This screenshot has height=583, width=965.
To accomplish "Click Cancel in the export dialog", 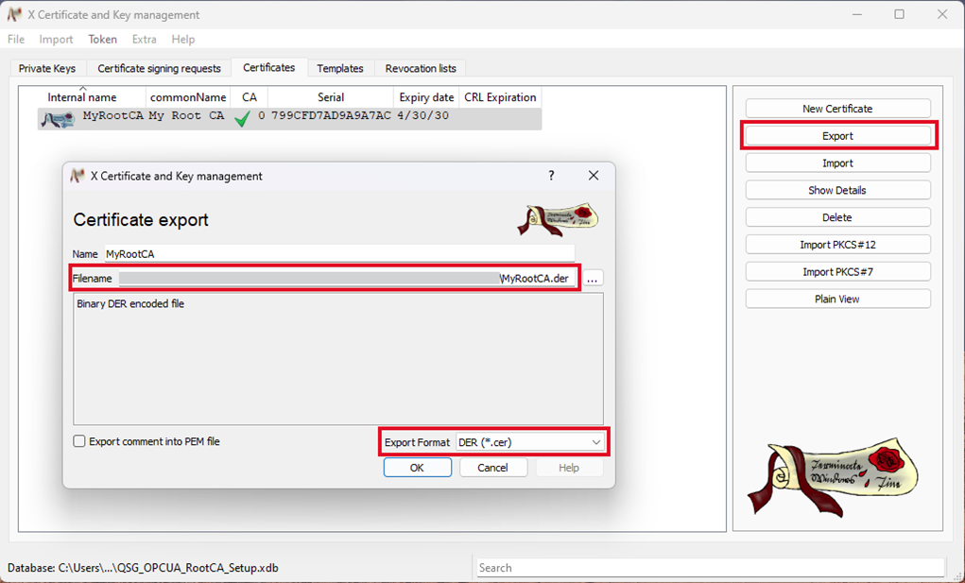I will coord(492,468).
